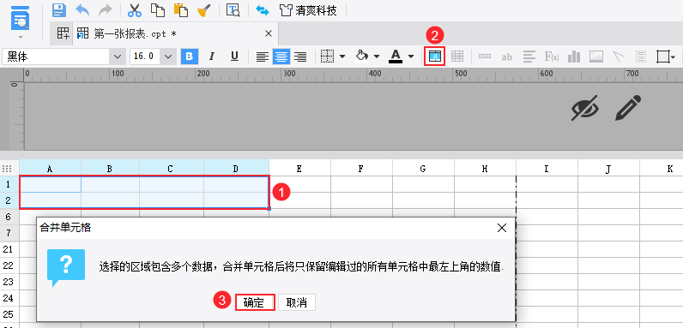This screenshot has width=683, height=328.
Task: Close the 第一张报表.cpt tab
Action: (x=269, y=33)
